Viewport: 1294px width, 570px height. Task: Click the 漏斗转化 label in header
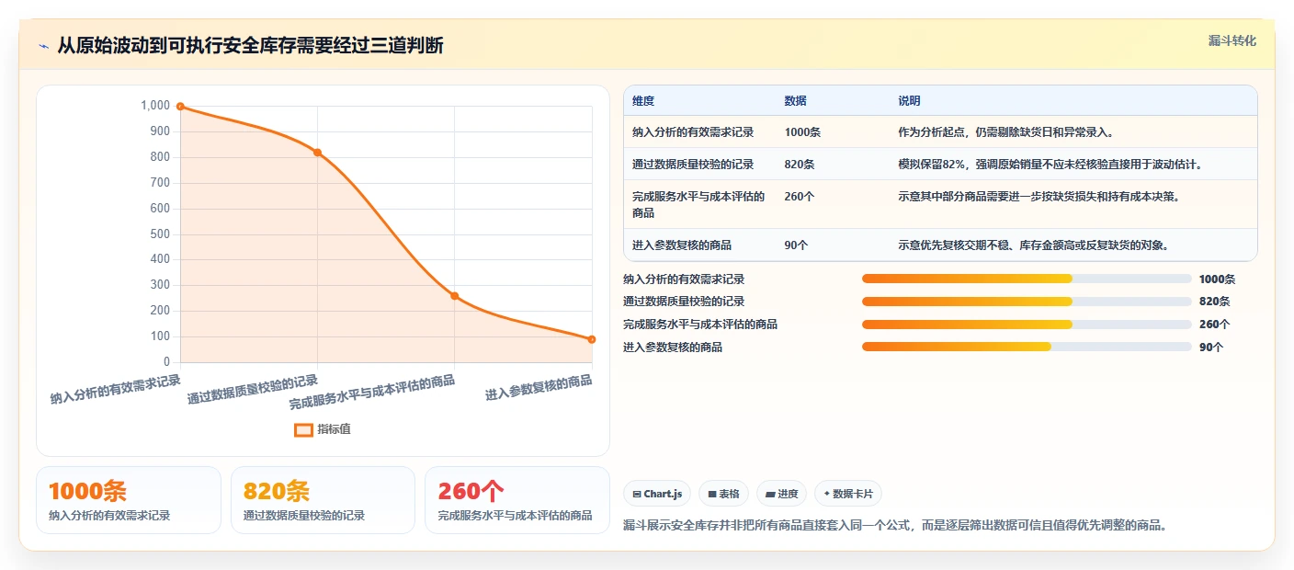[1232, 40]
